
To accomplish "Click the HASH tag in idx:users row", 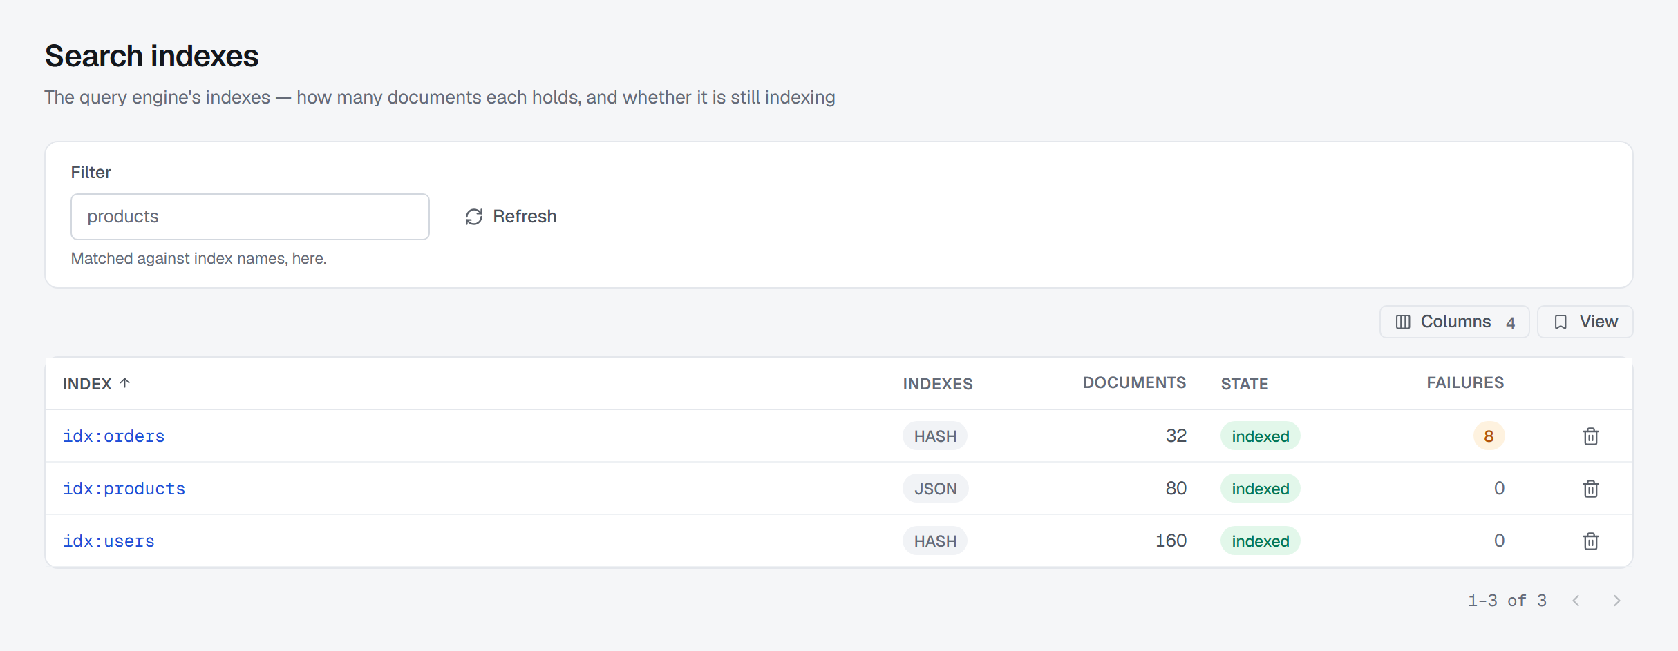I will coord(935,541).
